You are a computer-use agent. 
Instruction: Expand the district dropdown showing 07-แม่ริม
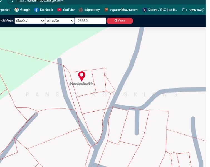(x=60, y=21)
